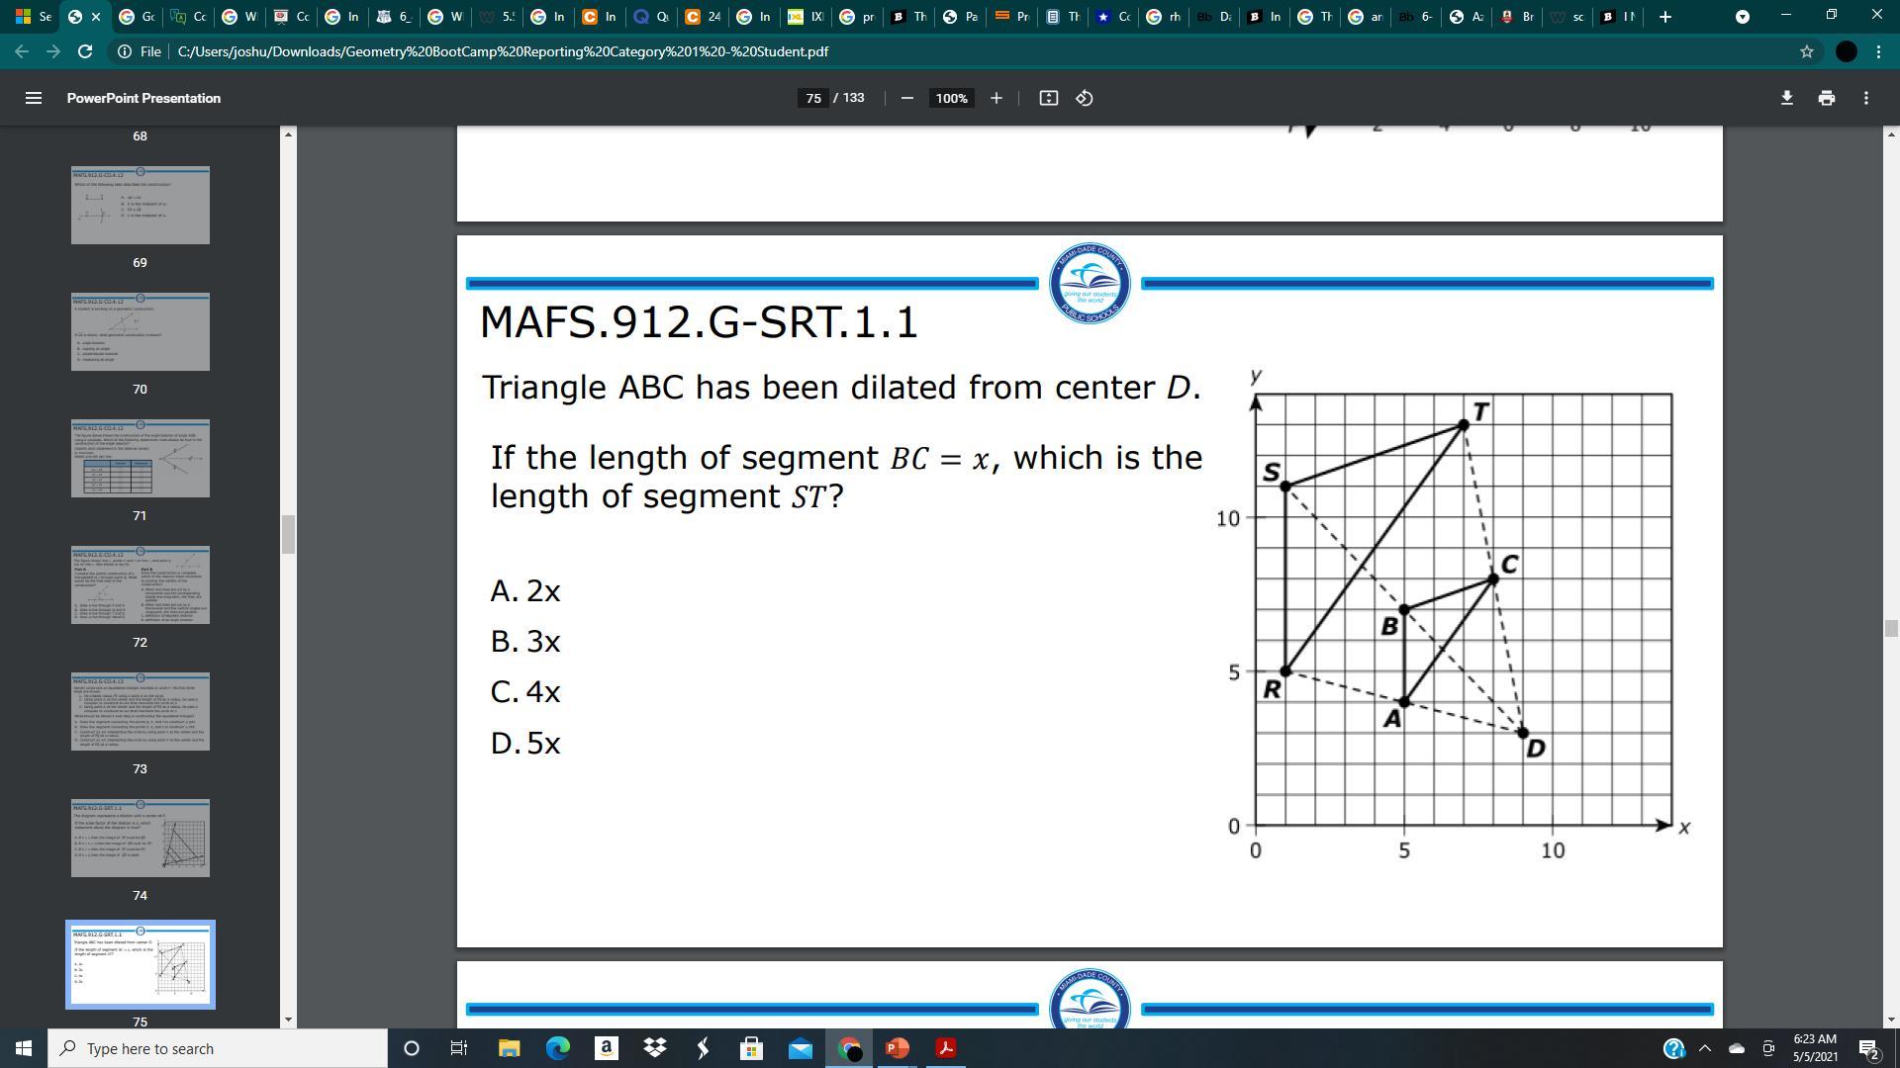Click the zoom out minus button
This screenshot has width=1900, height=1068.
pos(906,98)
